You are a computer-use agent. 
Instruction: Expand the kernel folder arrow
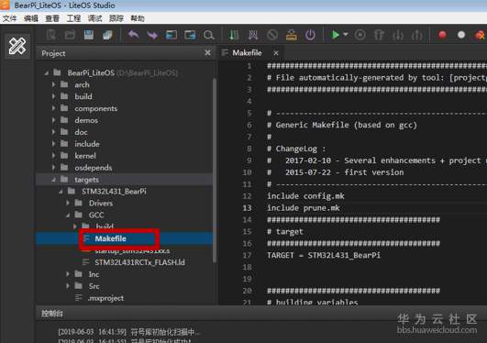(54, 155)
